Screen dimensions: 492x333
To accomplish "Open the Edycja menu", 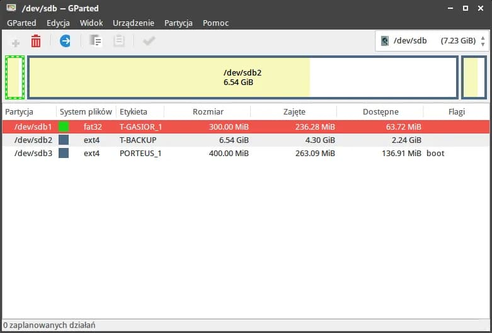I will click(58, 23).
